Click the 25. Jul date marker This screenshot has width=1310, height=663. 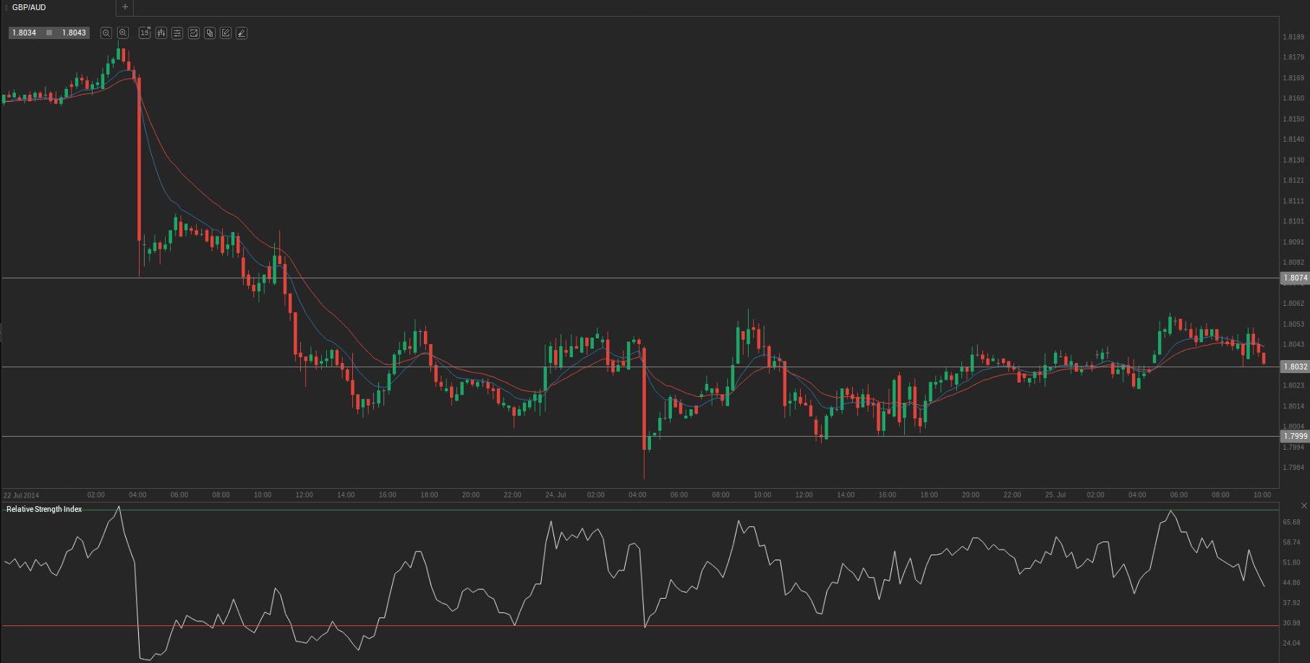tap(1055, 495)
